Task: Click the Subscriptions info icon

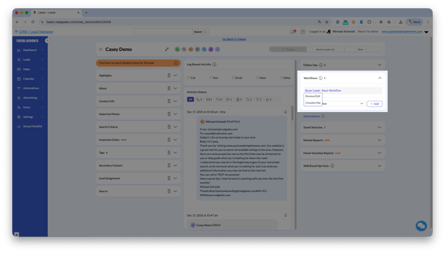Action: [323, 117]
